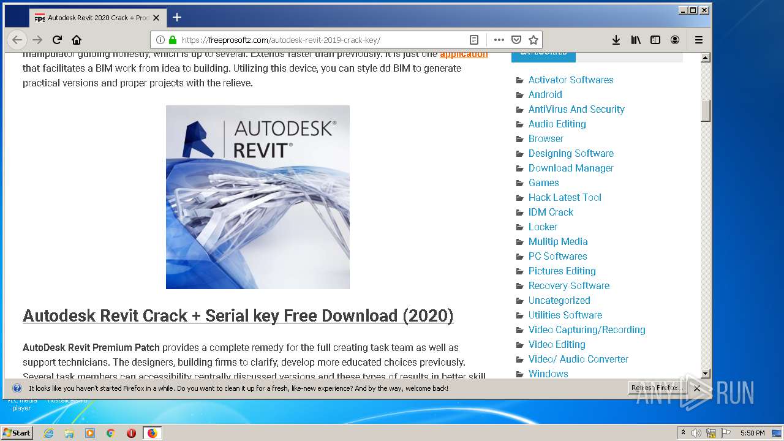
Task: Select Firefox taskbar button
Action: click(x=152, y=433)
